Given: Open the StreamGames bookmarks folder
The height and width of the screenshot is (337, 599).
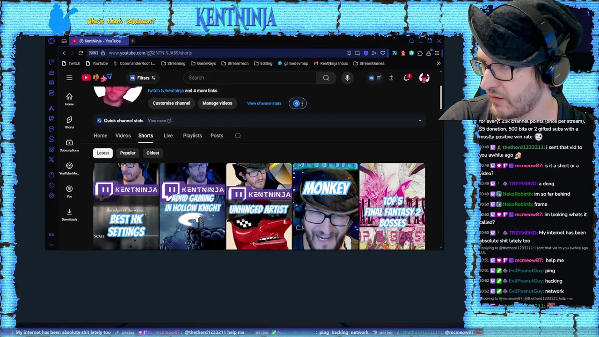Looking at the screenshot, I should 369,63.
